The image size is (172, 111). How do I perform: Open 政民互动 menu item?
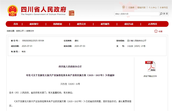coord(129,24)
